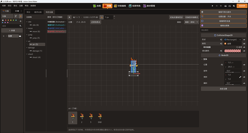Toggle the star favorite on 玩家 object
248x133 pixels.
(4, 36)
